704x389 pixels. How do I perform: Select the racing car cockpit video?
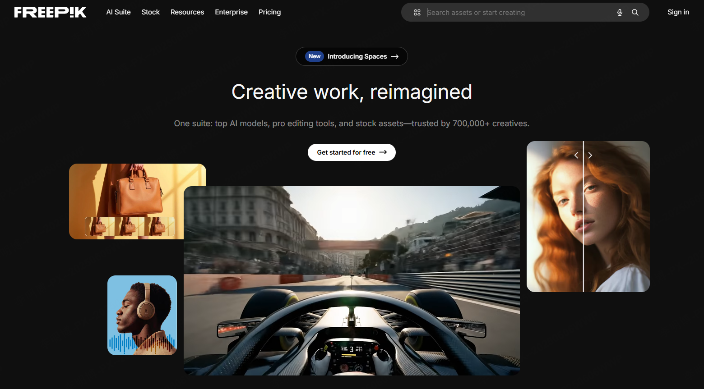pos(352,280)
